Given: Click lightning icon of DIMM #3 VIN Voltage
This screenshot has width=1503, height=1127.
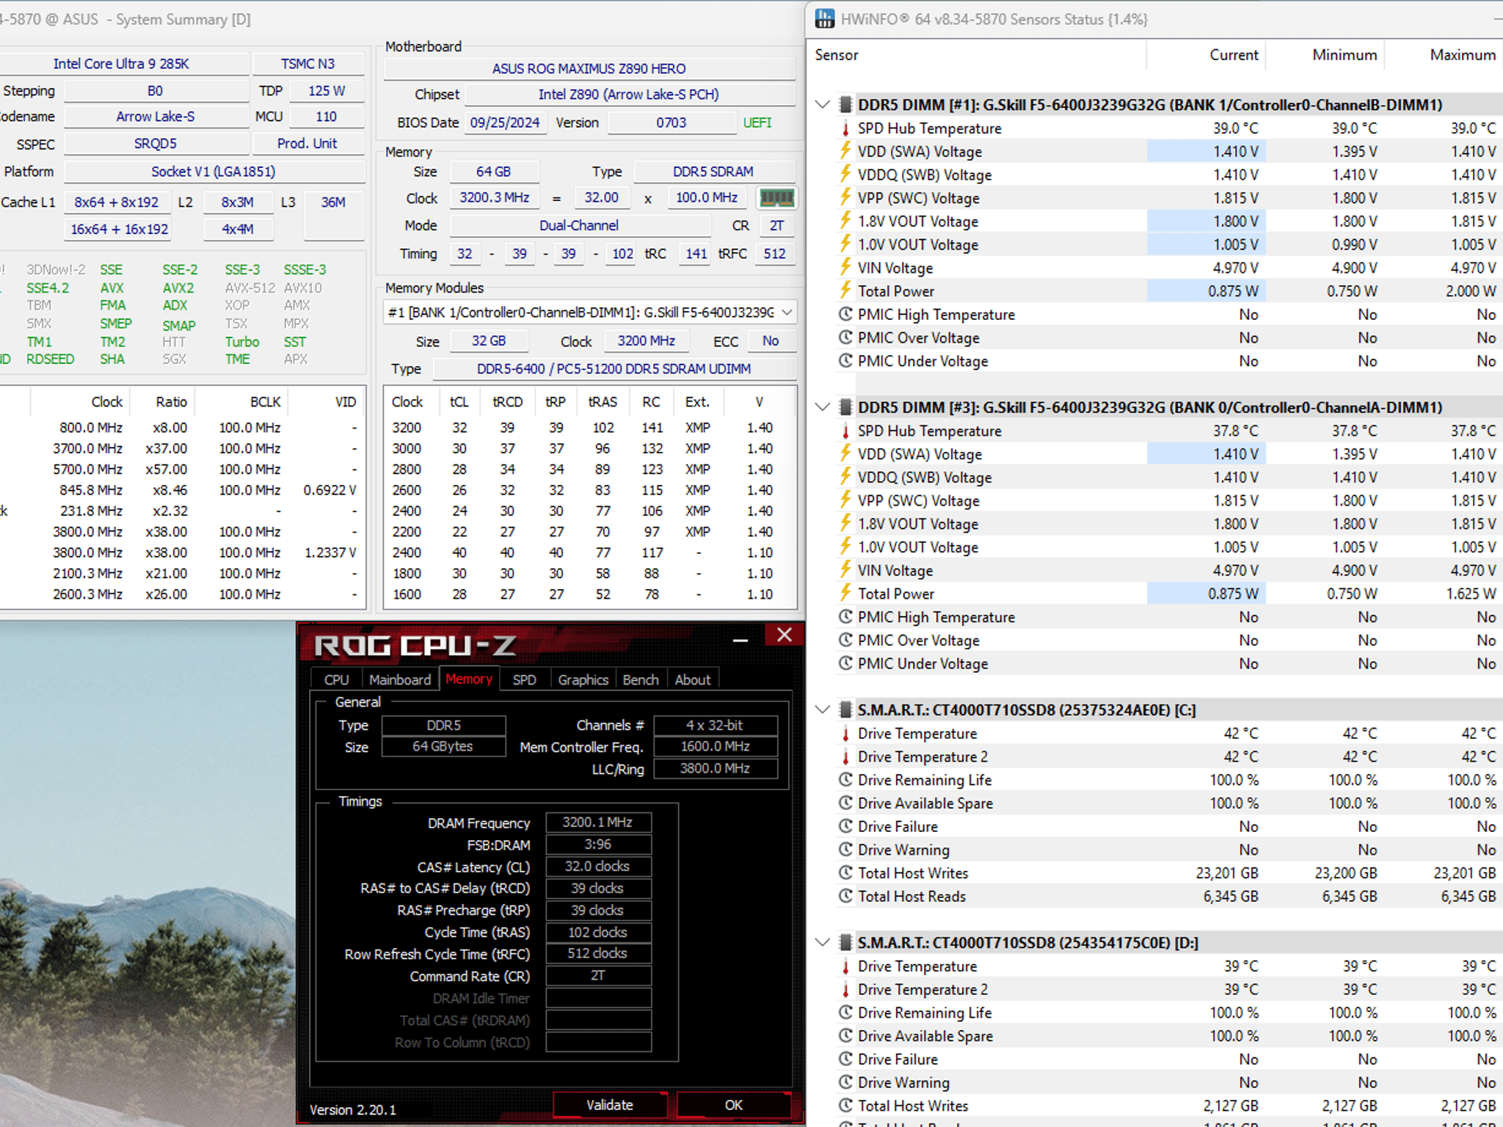Looking at the screenshot, I should (x=845, y=570).
